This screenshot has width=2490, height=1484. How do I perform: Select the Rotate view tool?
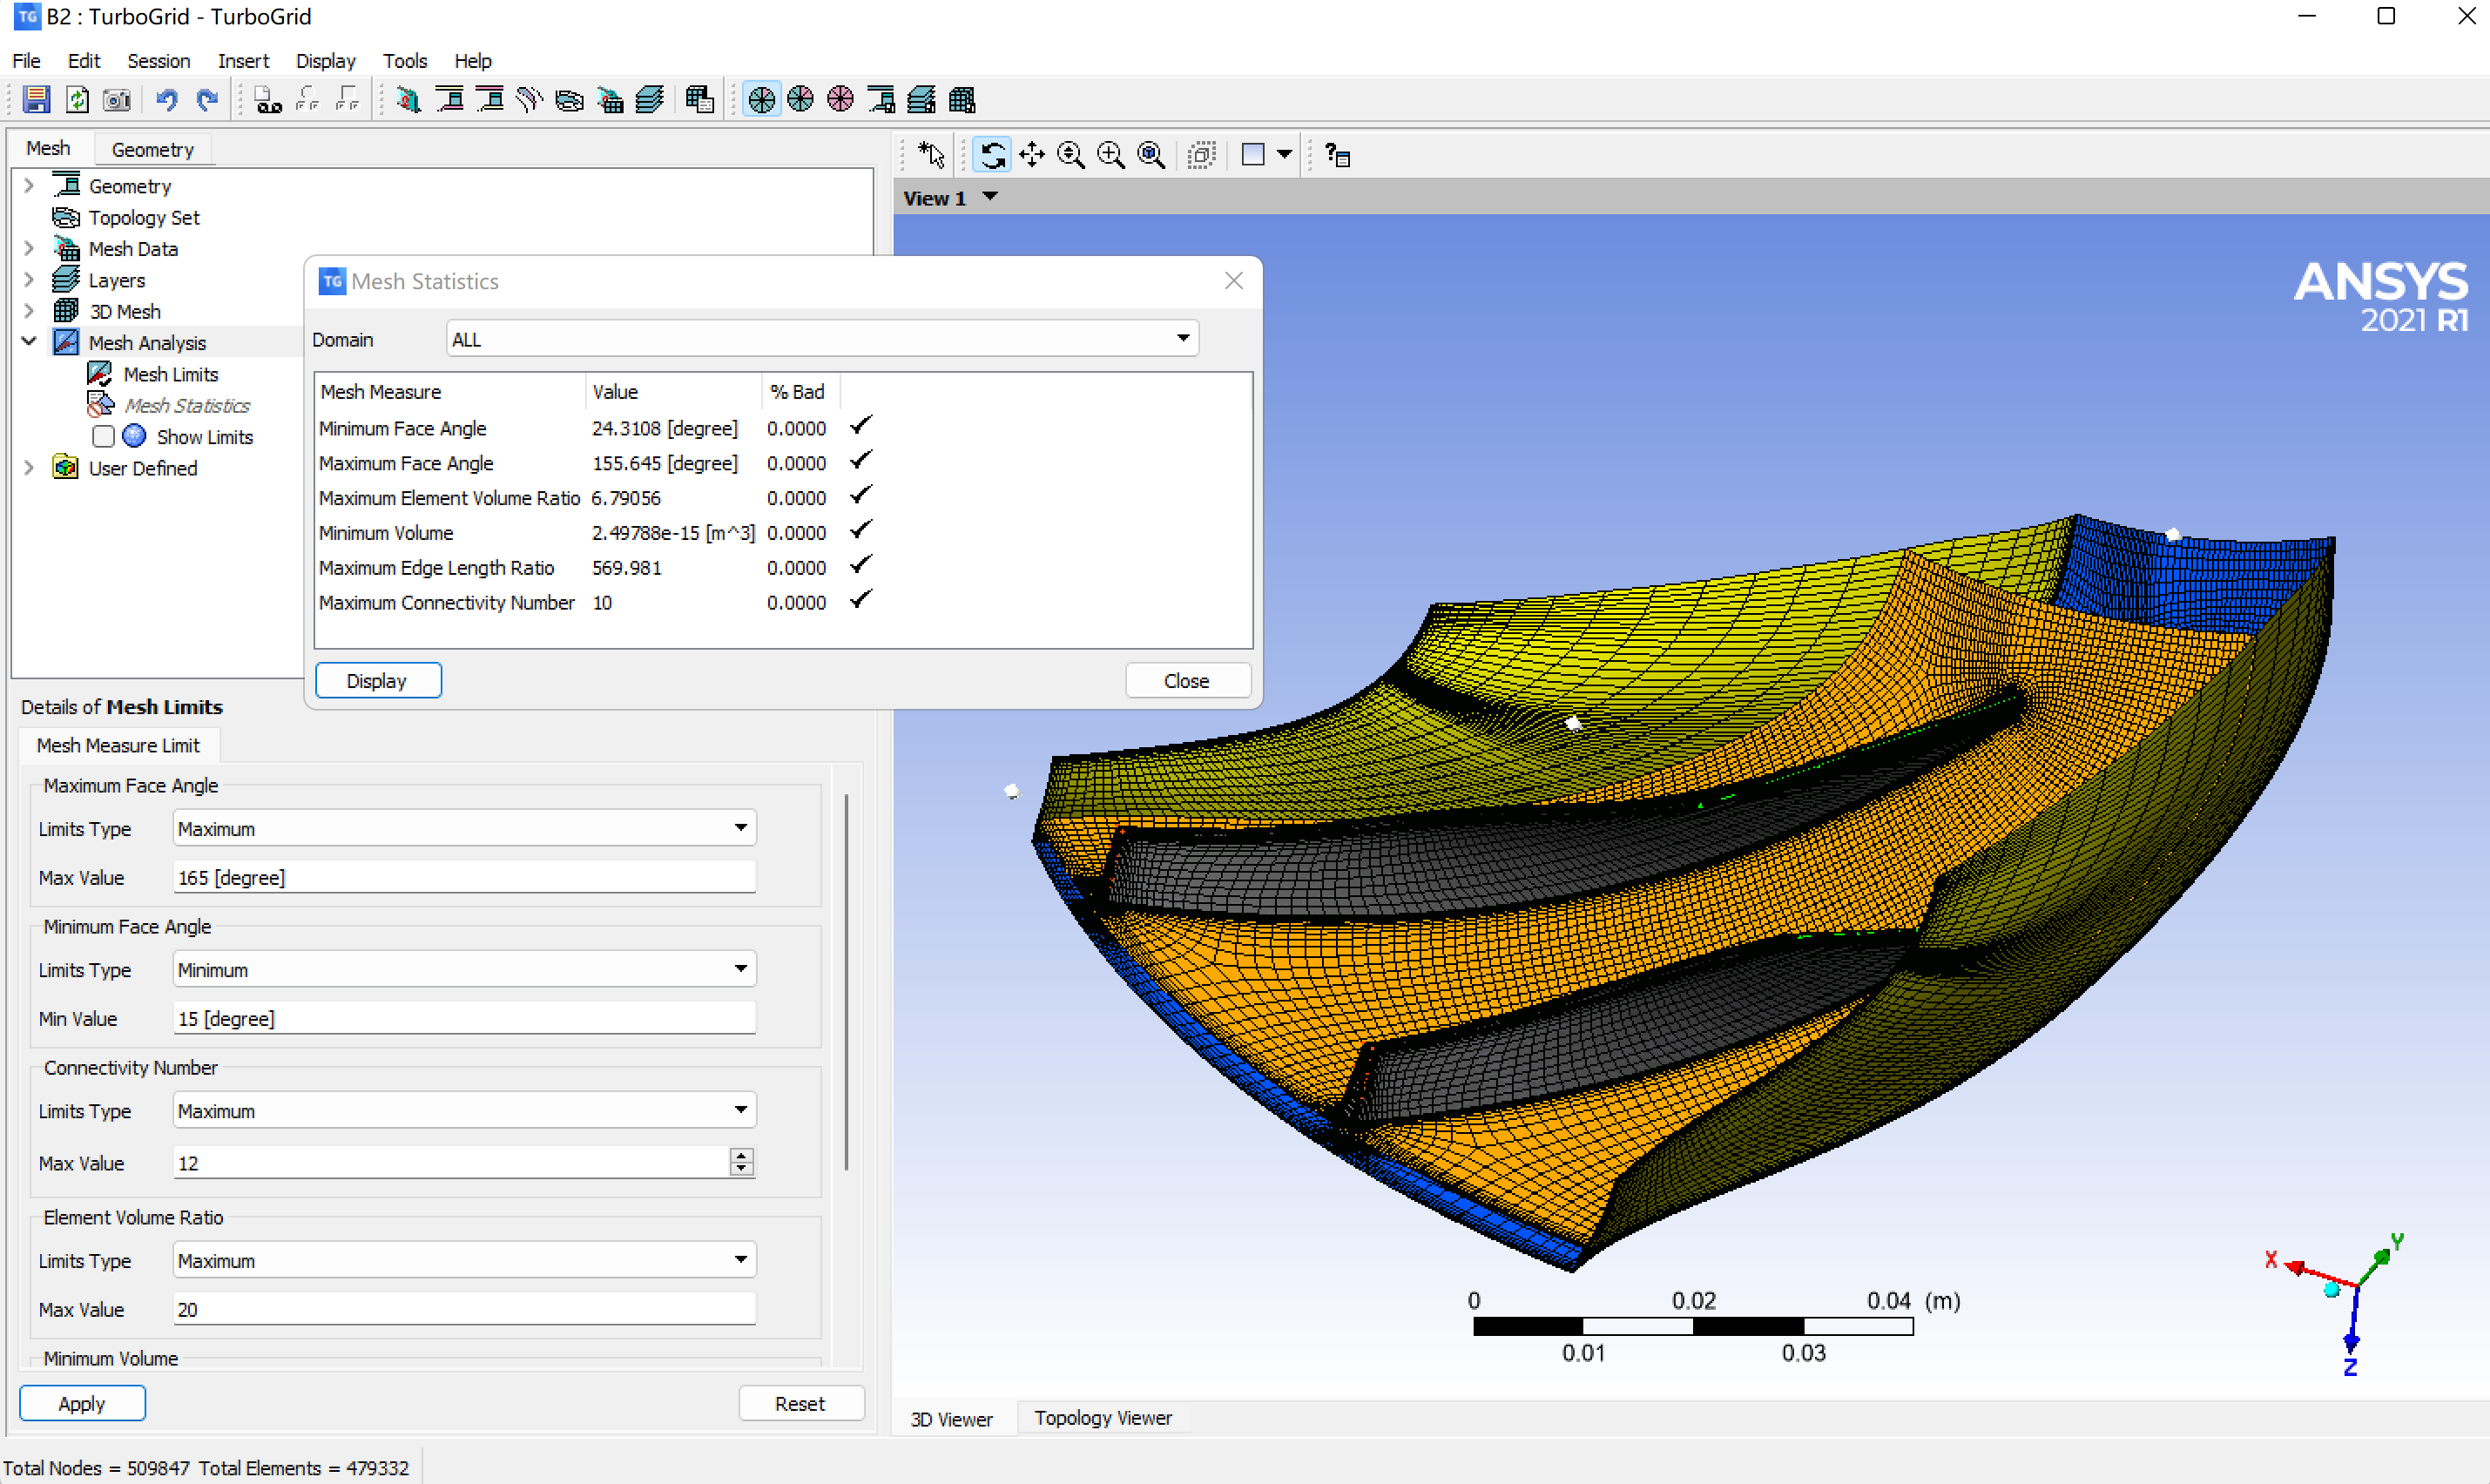[x=992, y=155]
